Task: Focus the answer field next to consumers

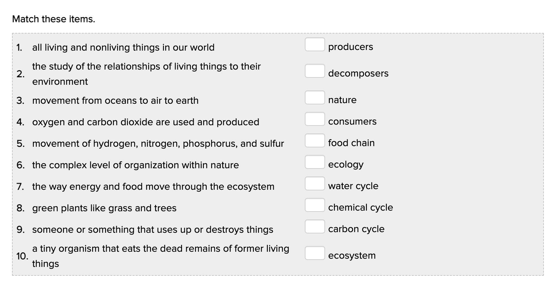Action: coord(315,119)
